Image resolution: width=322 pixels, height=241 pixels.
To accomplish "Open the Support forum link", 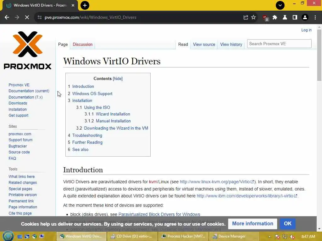I will click(x=20, y=140).
